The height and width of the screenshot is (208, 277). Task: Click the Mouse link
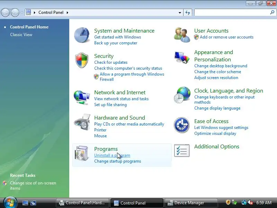click(x=100, y=136)
